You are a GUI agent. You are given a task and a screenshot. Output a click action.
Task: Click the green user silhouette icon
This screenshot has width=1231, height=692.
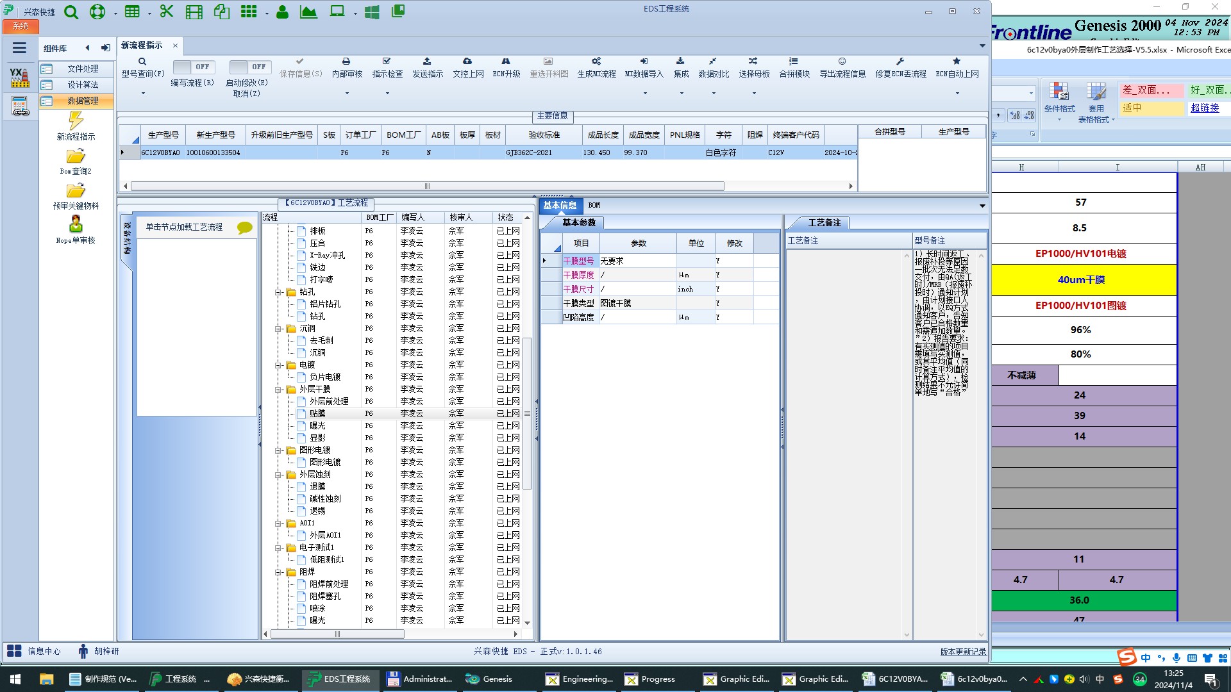(282, 12)
